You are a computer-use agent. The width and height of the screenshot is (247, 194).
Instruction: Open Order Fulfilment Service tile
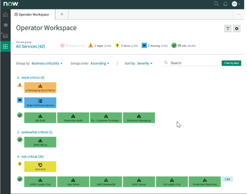click(x=40, y=103)
